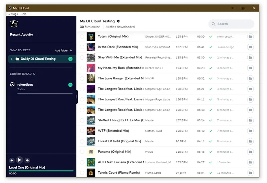Select the D:/My DJ Cloud Testing sync folder
Image resolution: width=267 pixels, height=183 pixels.
point(41,59)
